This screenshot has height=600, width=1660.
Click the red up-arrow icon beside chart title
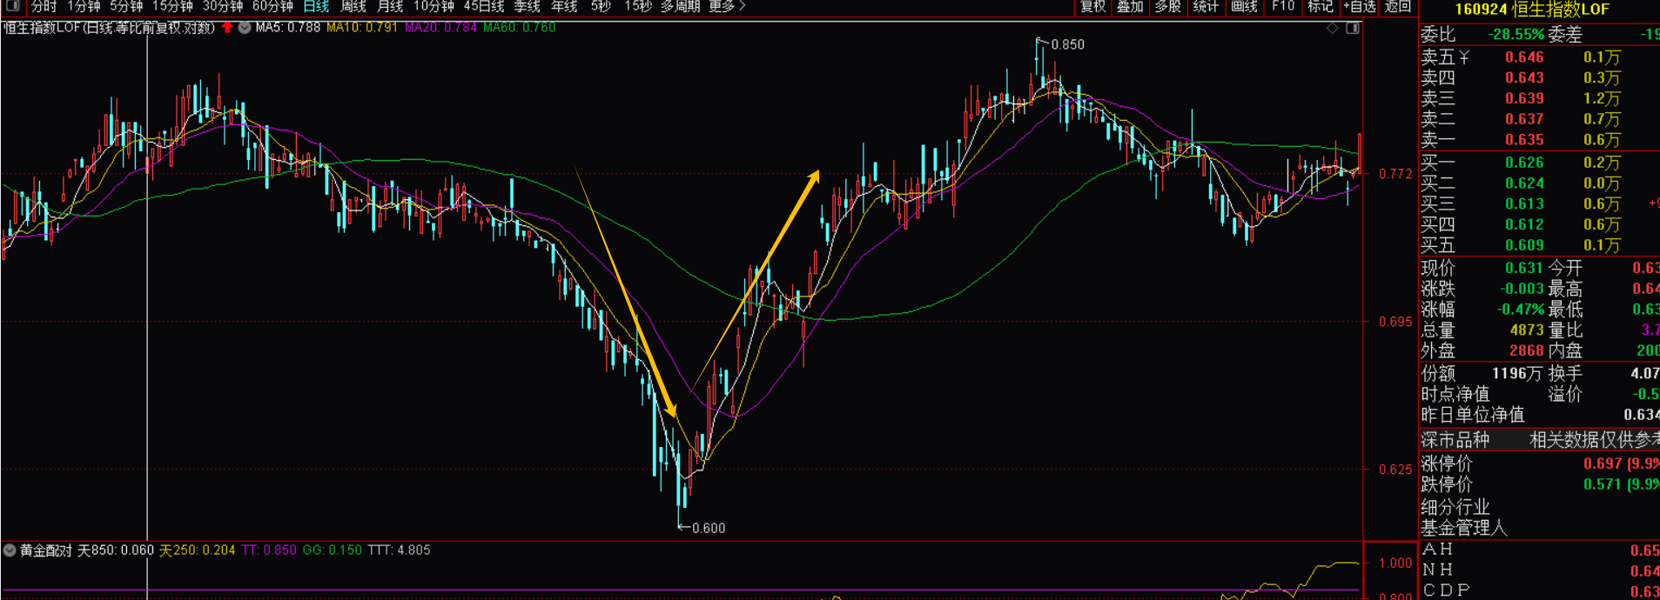[x=227, y=28]
